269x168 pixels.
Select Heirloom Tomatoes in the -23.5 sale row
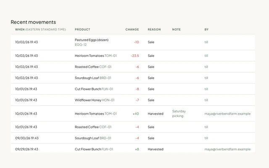[90, 56]
